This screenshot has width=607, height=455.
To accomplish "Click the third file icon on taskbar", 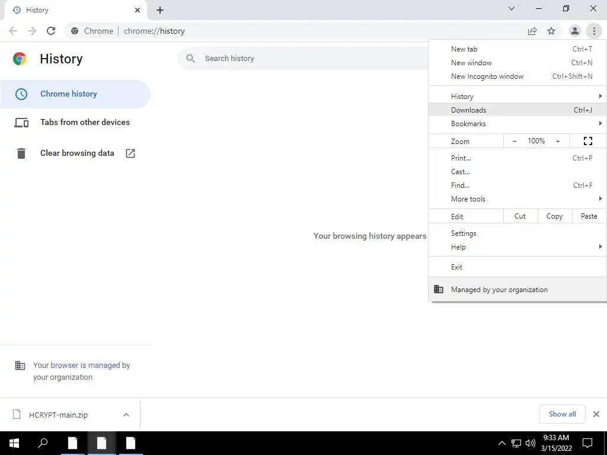I will [x=130, y=443].
